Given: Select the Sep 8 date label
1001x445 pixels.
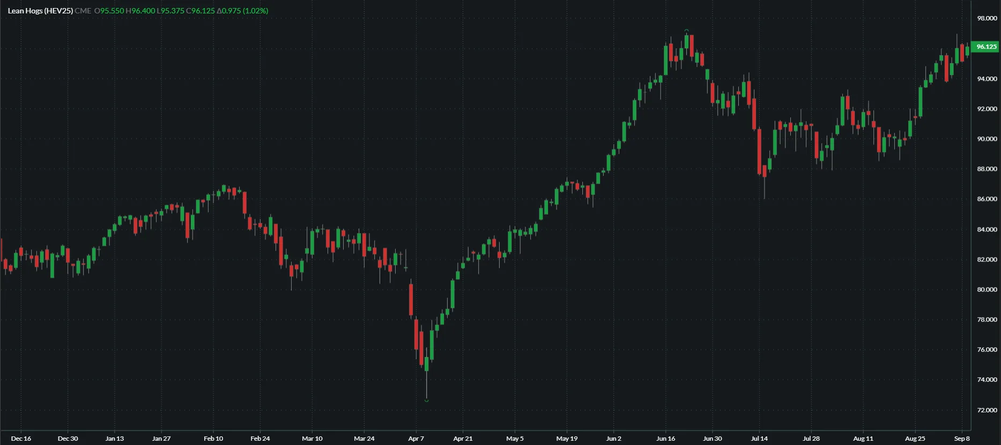Looking at the screenshot, I should pos(962,439).
